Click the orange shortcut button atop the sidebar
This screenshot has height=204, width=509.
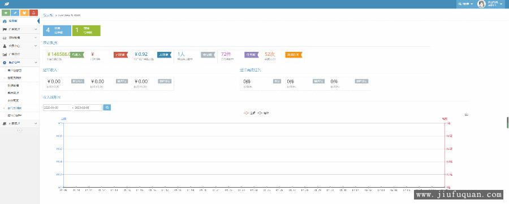point(24,12)
